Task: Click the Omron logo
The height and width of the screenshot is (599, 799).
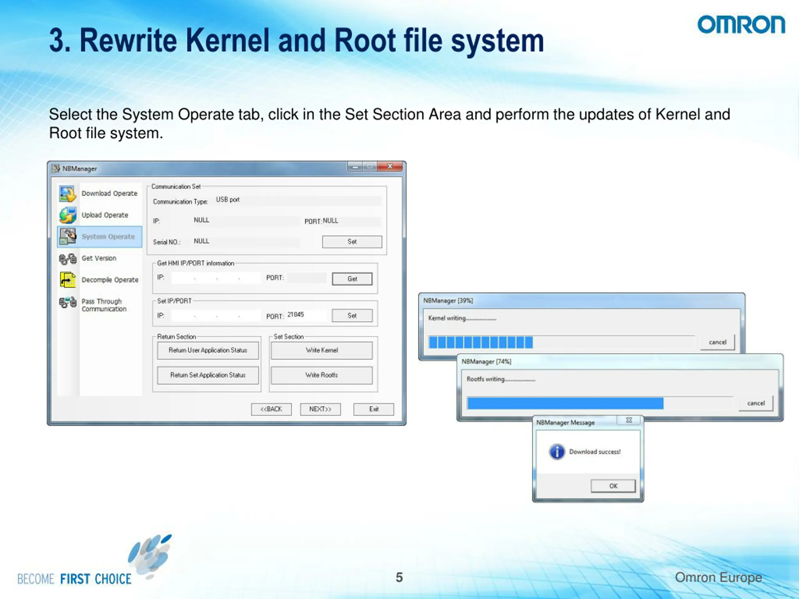Action: [741, 25]
